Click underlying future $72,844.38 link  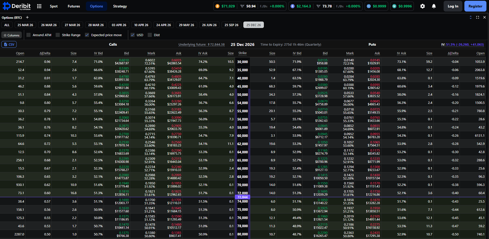[201, 44]
